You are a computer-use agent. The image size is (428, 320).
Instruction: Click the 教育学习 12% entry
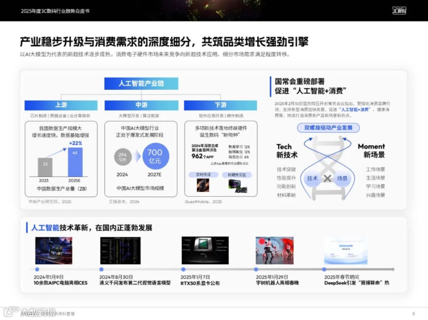click(239, 147)
